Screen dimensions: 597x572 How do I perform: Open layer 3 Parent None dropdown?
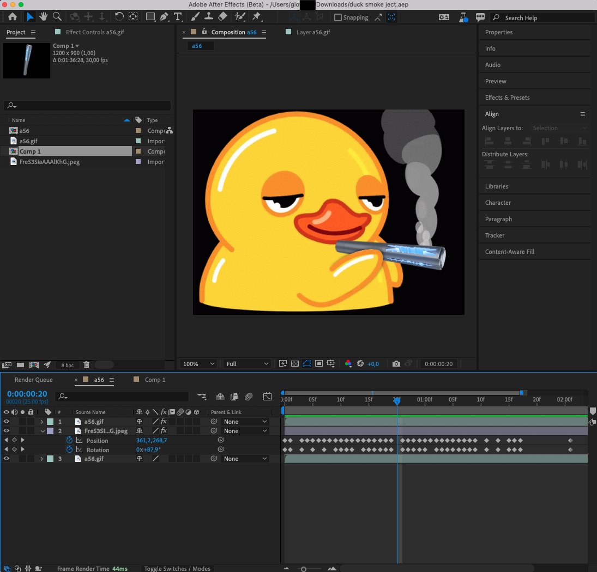pos(245,459)
